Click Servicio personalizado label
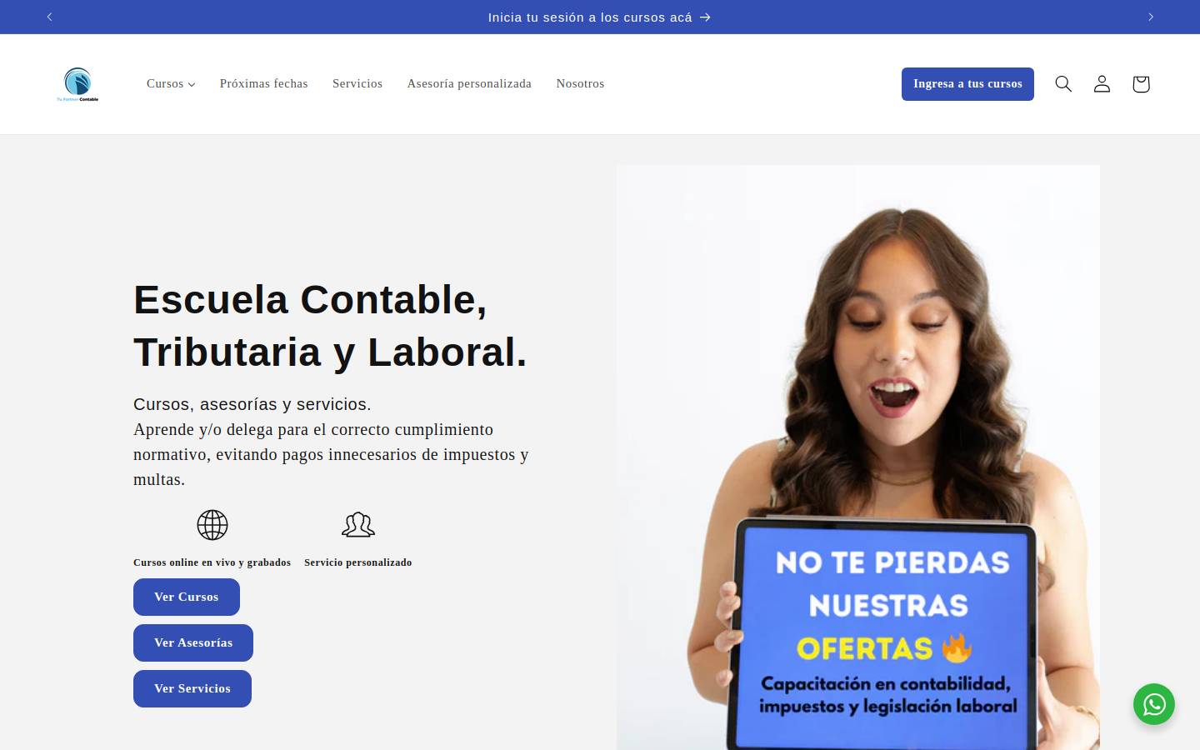This screenshot has height=750, width=1200. point(358,562)
